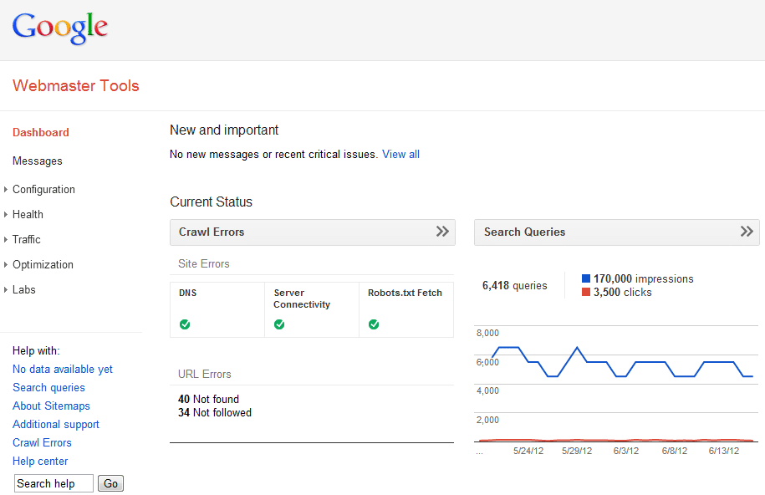This screenshot has width=765, height=495.
Task: Open Messages in the sidebar
Action: coord(38,161)
